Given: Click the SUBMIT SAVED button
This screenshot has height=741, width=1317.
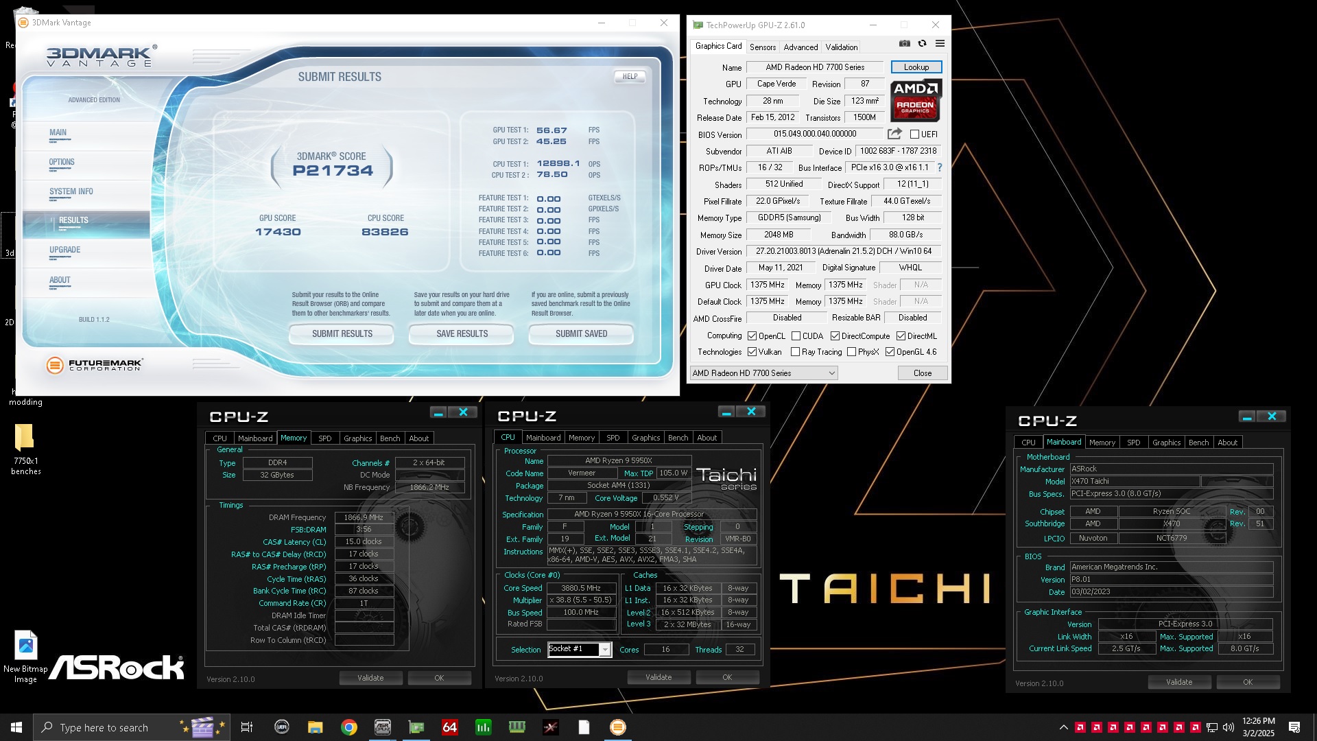Looking at the screenshot, I should click(581, 333).
